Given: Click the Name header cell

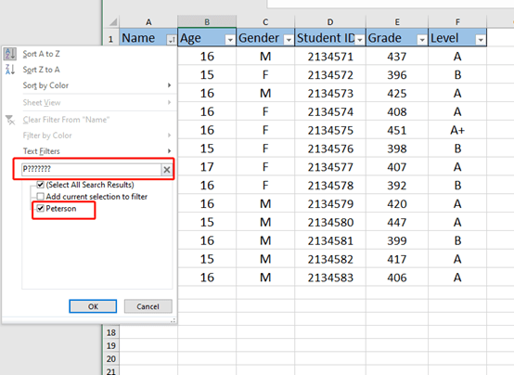Looking at the screenshot, I should coord(148,37).
